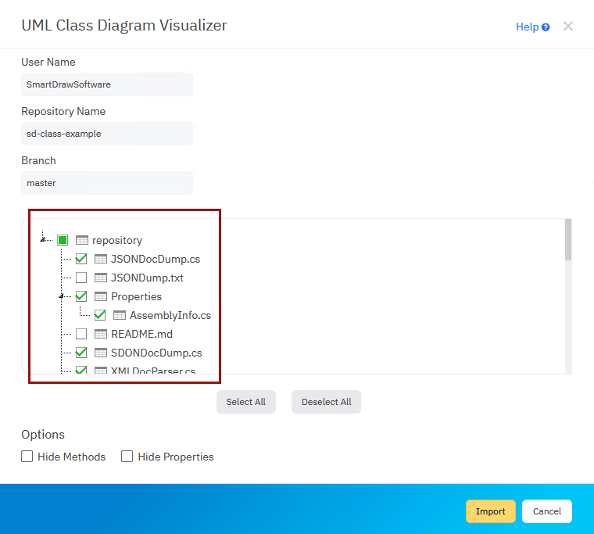Click the yellow Import button
The width and height of the screenshot is (594, 534).
point(490,511)
